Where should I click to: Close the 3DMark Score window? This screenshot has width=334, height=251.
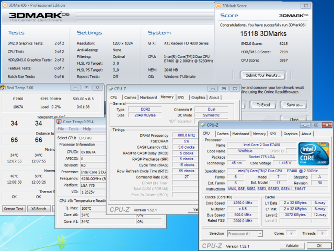(306, 6)
